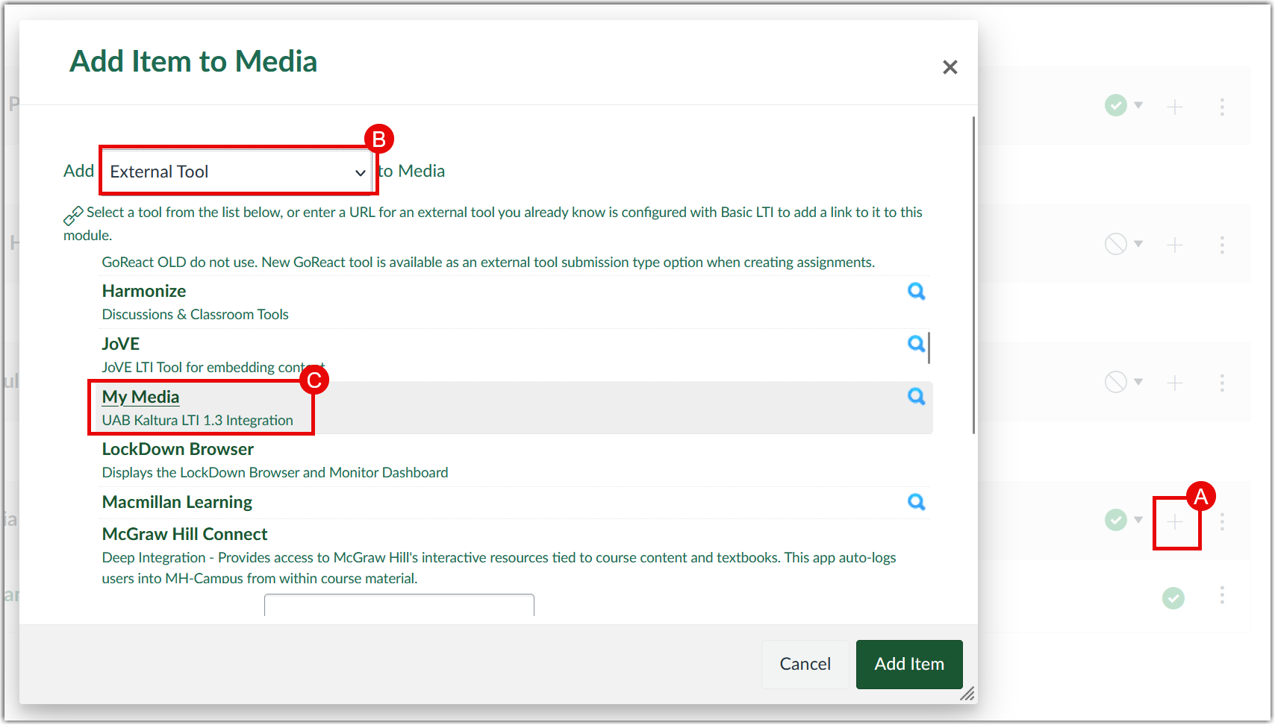Click the 'Discussions & Classroom Tools' description
This screenshot has height=725, width=1275.
point(195,314)
